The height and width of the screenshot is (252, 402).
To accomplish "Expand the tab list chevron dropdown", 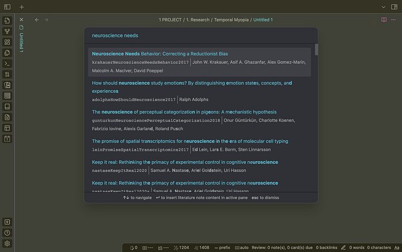I will (384, 7).
